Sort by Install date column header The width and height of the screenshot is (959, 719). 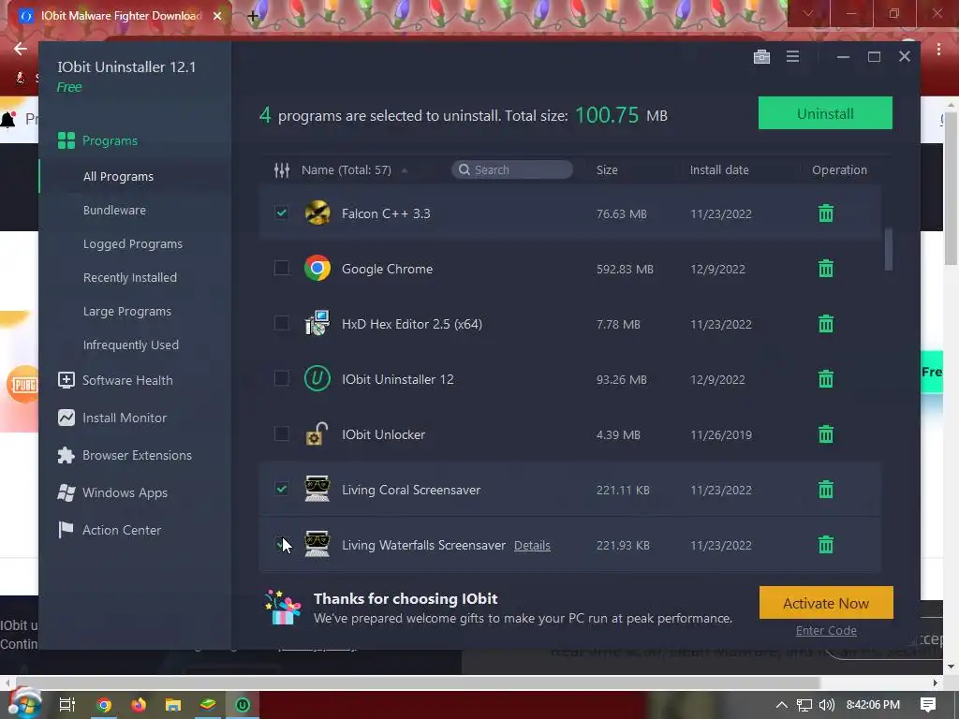pyautogui.click(x=719, y=170)
